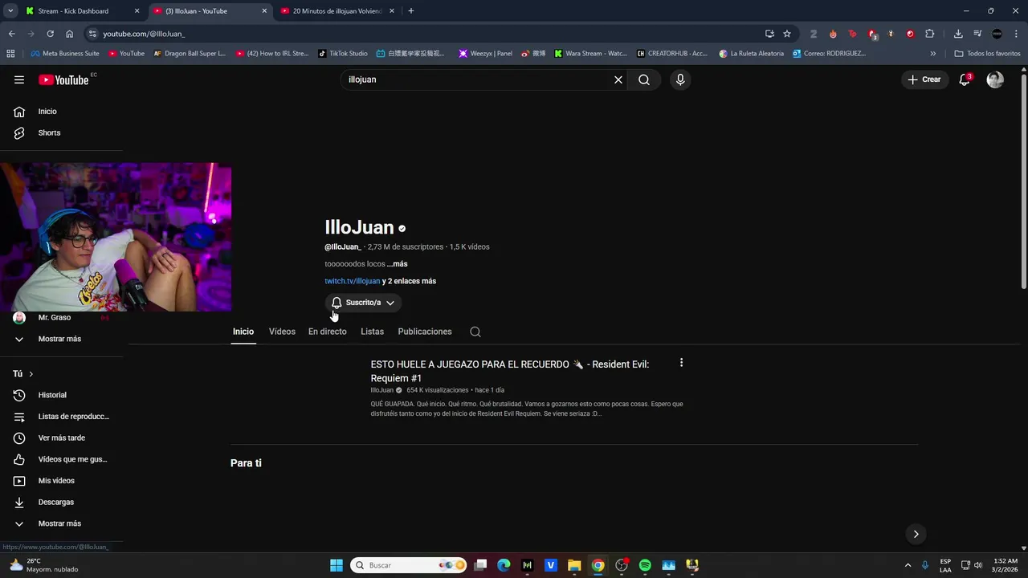The width and height of the screenshot is (1028, 578).
Task: Open Meta Business Suite bookmark
Action: pyautogui.click(x=65, y=54)
